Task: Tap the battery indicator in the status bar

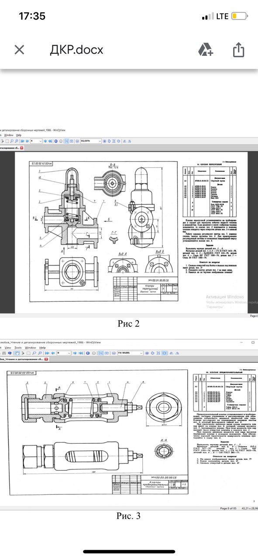Action: 239,17
